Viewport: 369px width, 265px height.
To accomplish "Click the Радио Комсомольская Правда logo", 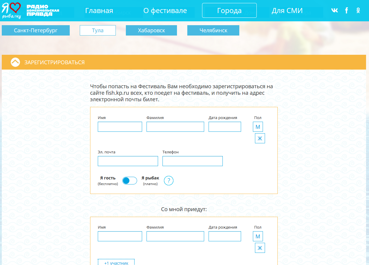I will click(43, 10).
